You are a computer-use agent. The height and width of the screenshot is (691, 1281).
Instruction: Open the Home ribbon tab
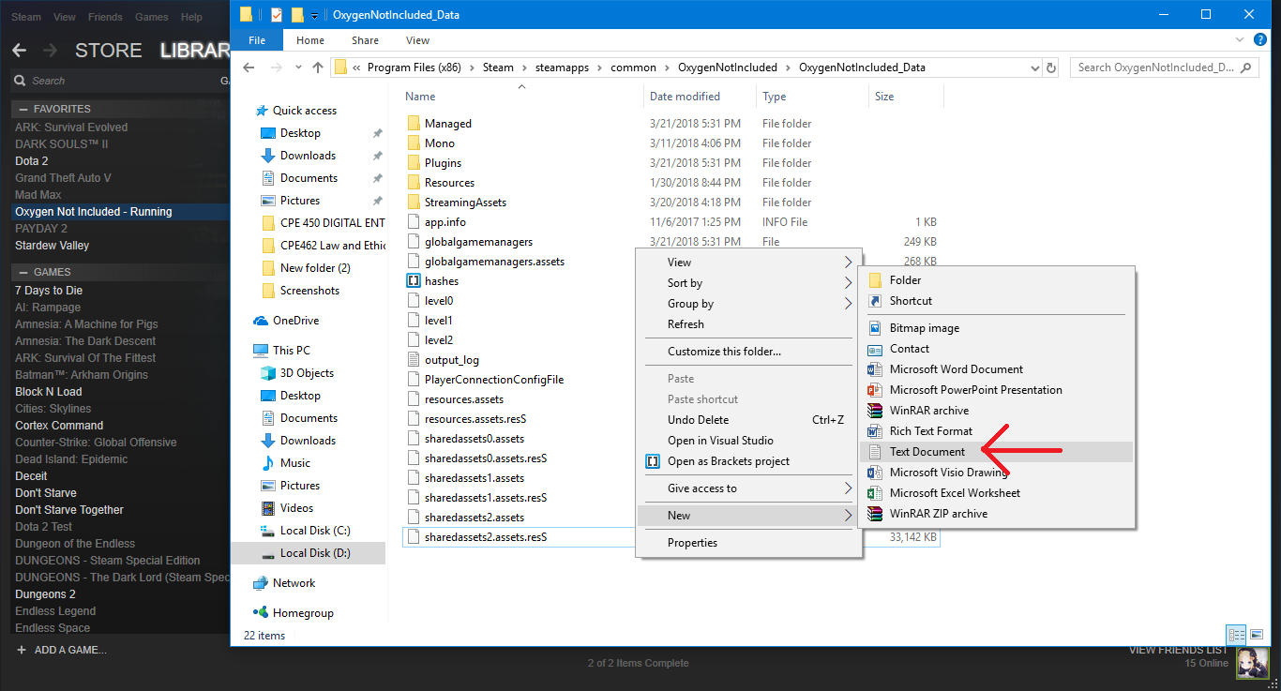click(x=310, y=40)
